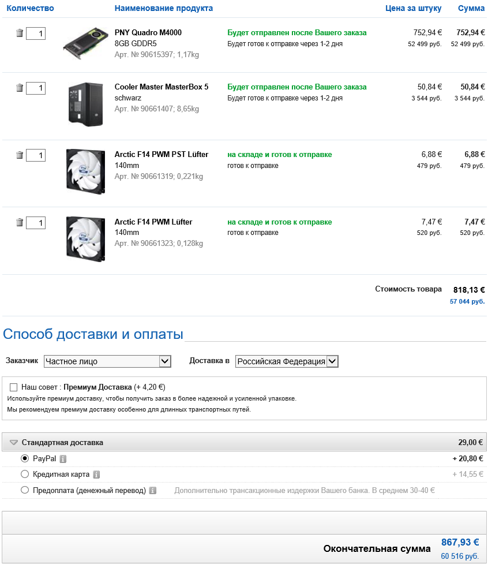The width and height of the screenshot is (488, 564).
Task: Click trash icon for Arctic F14 PWM PST Lüfter
Action: tap(20, 155)
